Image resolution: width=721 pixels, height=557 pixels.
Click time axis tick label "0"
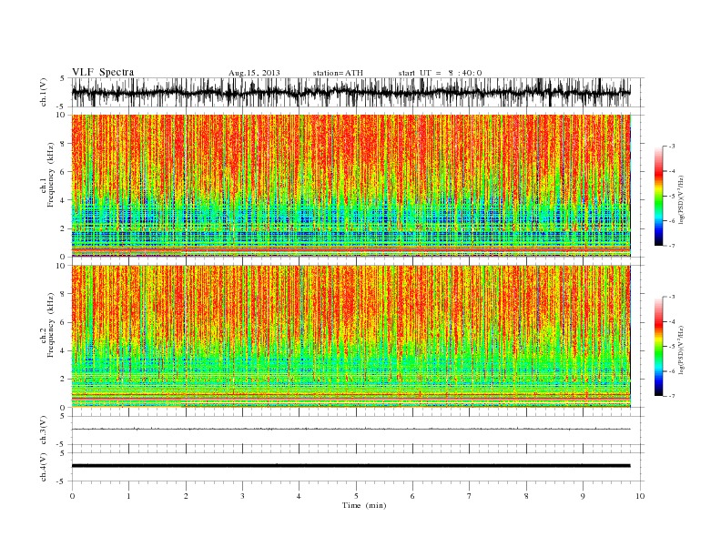[72, 496]
